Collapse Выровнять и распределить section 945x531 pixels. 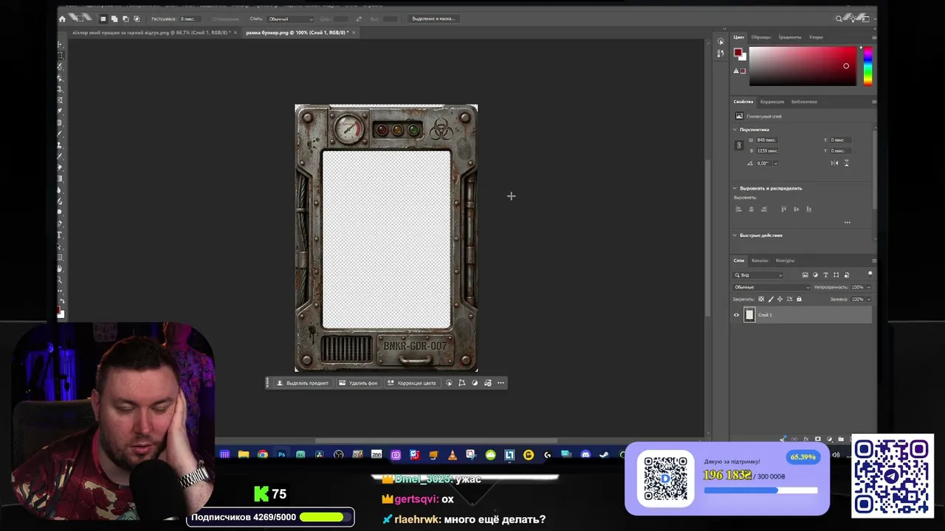(x=735, y=188)
